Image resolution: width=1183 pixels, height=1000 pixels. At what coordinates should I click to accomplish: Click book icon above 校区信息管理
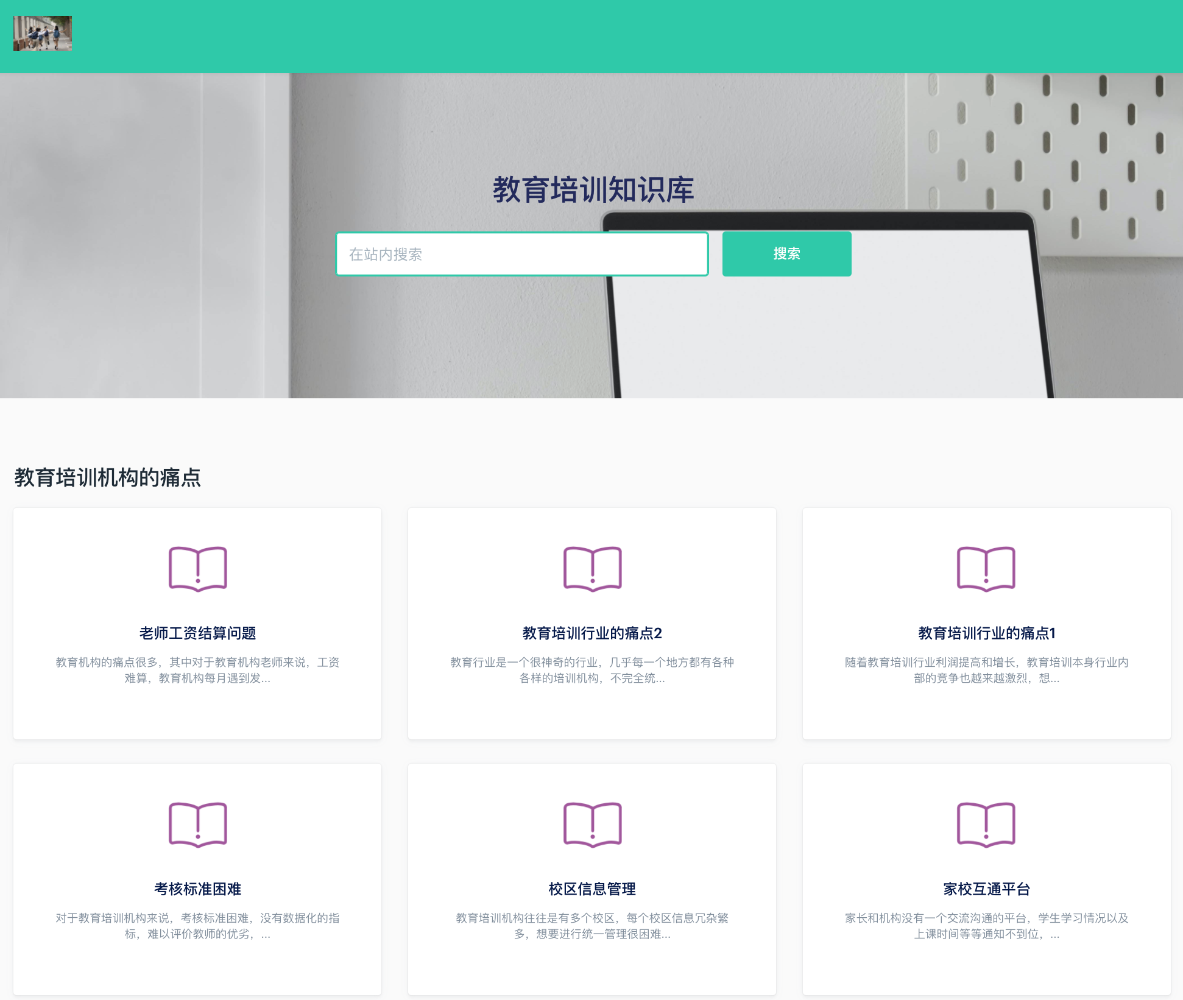(x=592, y=825)
